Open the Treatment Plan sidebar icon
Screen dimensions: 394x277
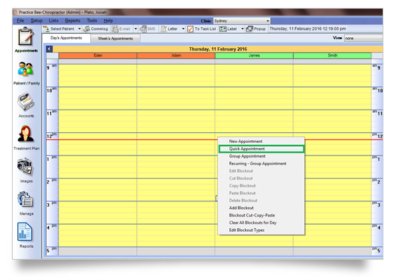[x=26, y=134]
